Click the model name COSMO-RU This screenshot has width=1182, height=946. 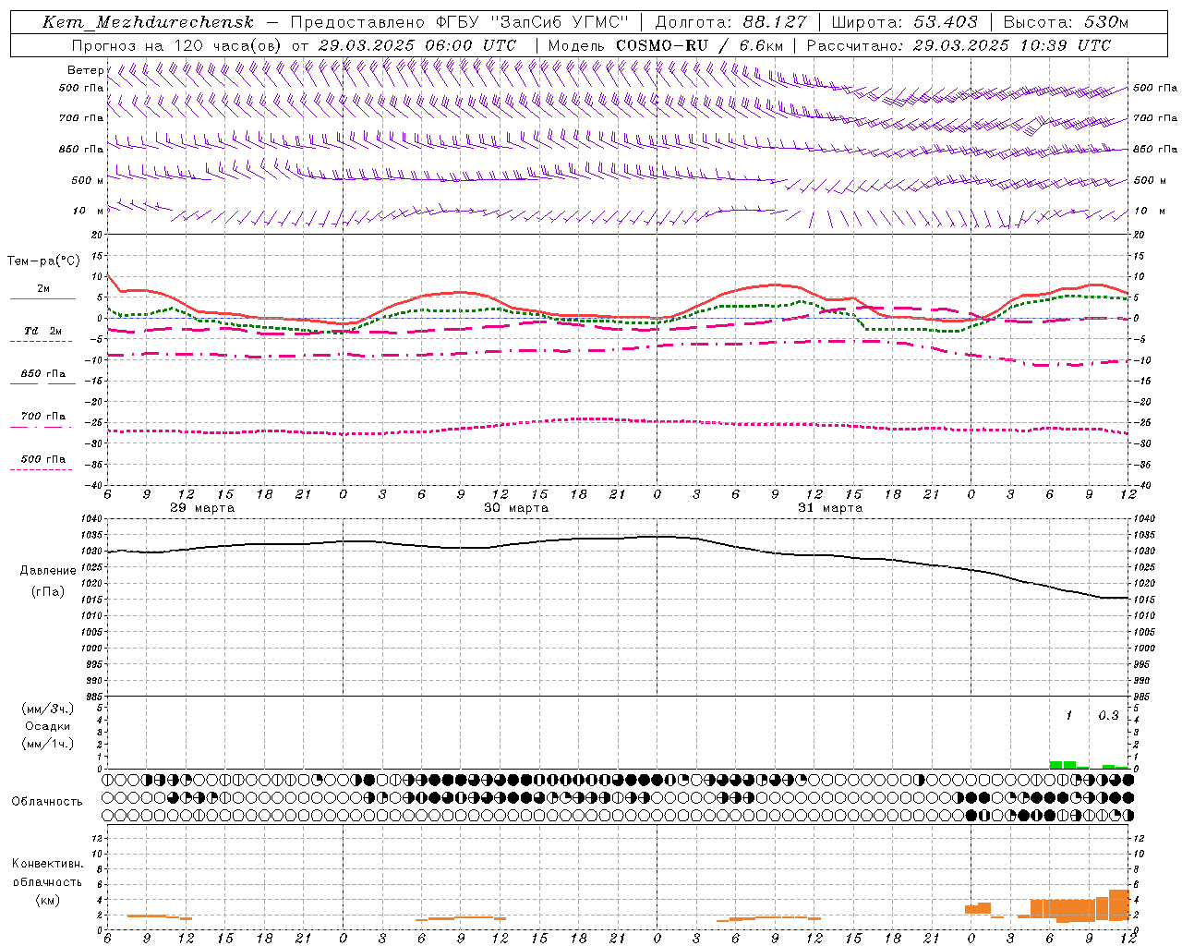point(662,45)
